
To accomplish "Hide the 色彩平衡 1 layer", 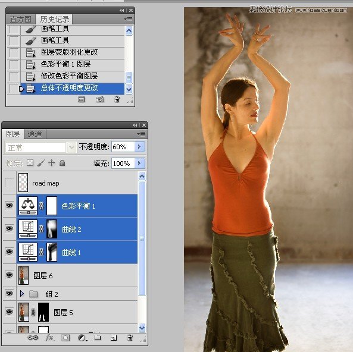I will [x=10, y=206].
